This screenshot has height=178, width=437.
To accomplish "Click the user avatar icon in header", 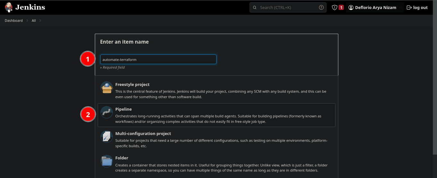I will (351, 7).
